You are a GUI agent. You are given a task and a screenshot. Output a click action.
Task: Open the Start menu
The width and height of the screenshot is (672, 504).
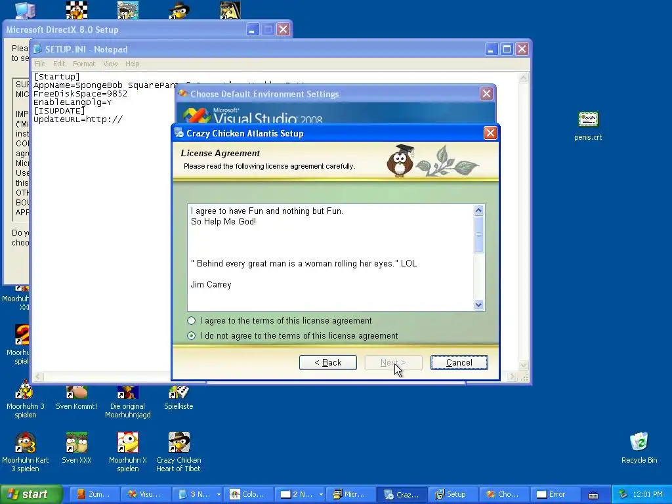click(x=31, y=494)
